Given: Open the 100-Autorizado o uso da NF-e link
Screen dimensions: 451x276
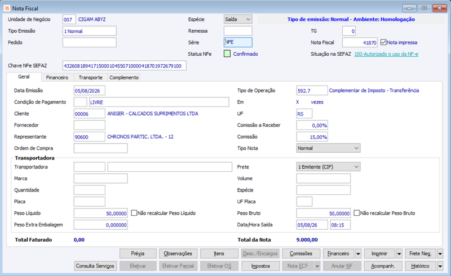Looking at the screenshot, I should [386, 54].
